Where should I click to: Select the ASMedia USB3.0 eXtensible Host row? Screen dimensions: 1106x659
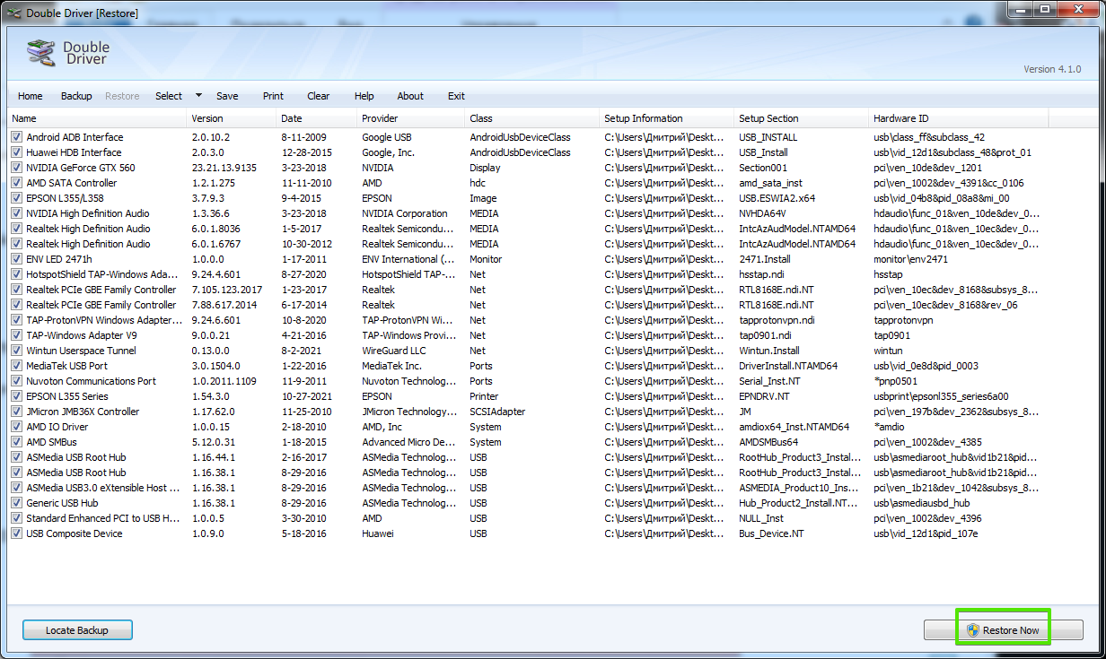click(528, 488)
